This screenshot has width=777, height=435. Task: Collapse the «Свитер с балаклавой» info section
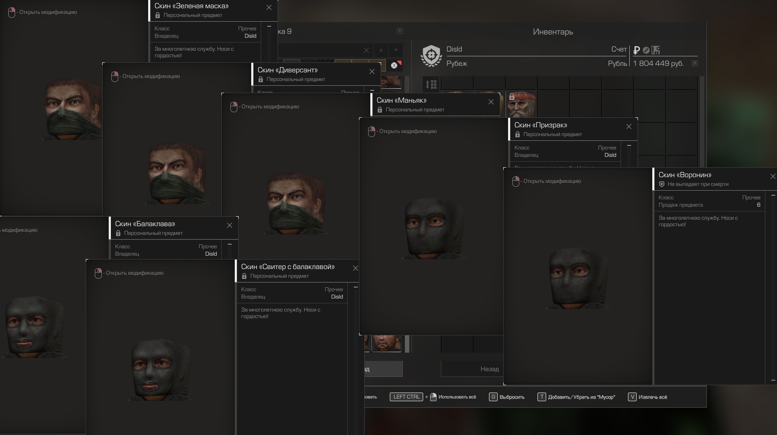(356, 287)
